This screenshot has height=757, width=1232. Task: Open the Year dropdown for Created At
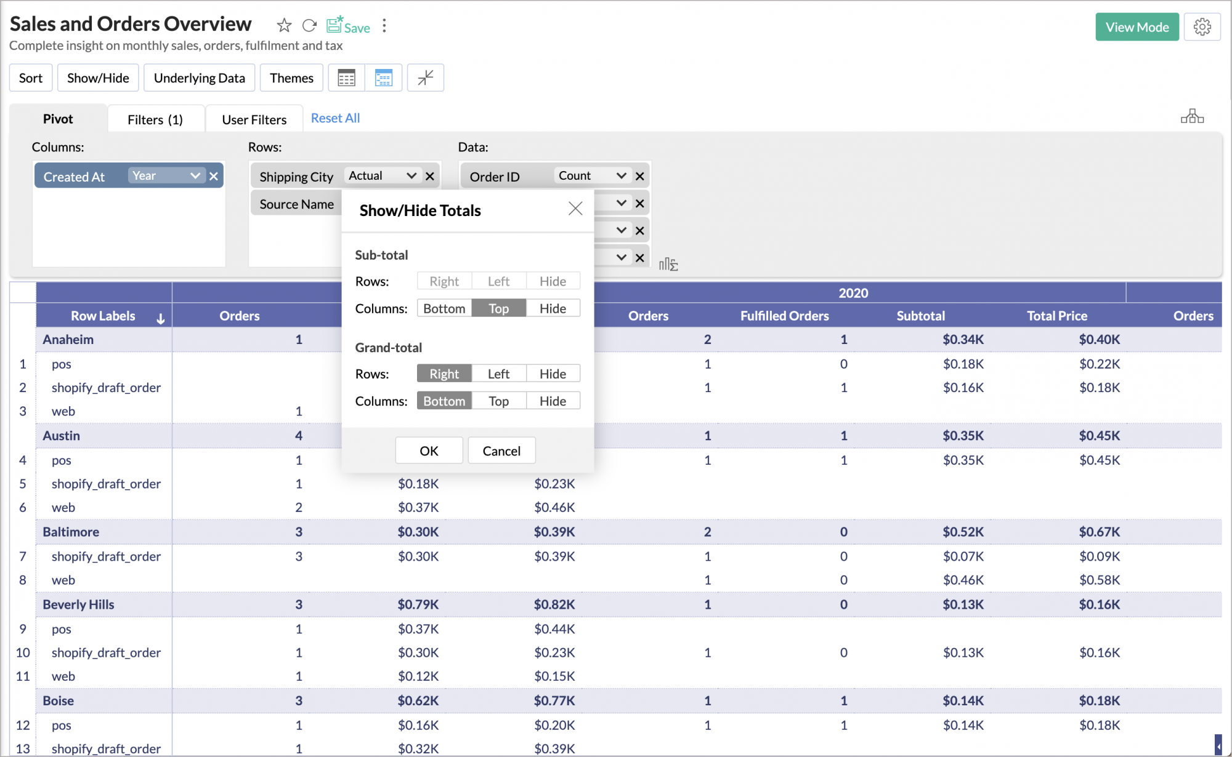tap(166, 176)
